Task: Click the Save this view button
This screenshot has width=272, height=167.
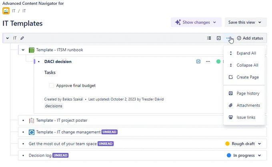Action: 246,22
